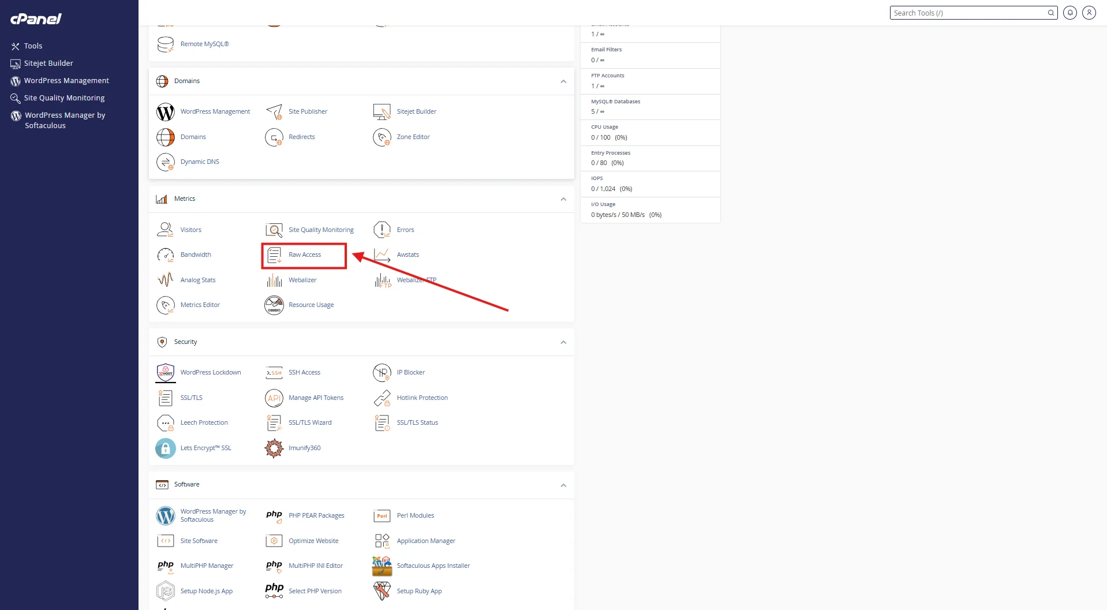Open the Webalizer FTP link
Viewport: 1107px width, 610px height.
[416, 280]
